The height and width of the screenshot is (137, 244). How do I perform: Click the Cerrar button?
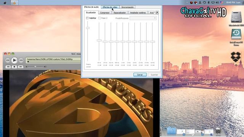point(140,75)
